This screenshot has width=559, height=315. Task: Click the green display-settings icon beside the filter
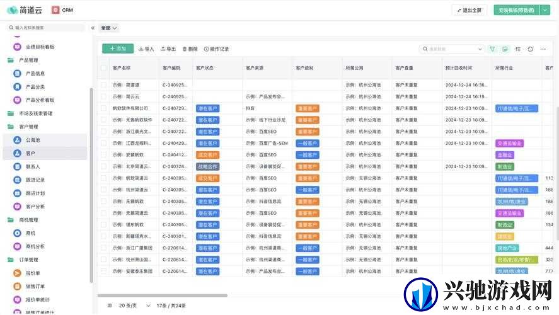tap(505, 49)
